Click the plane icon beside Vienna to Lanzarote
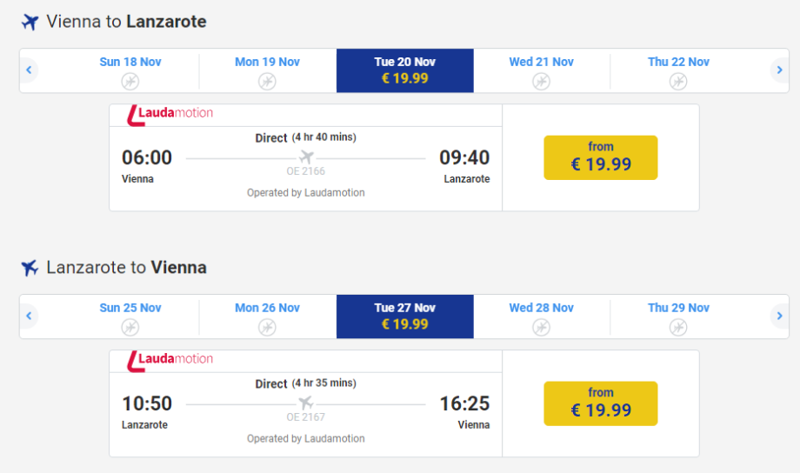 30,22
